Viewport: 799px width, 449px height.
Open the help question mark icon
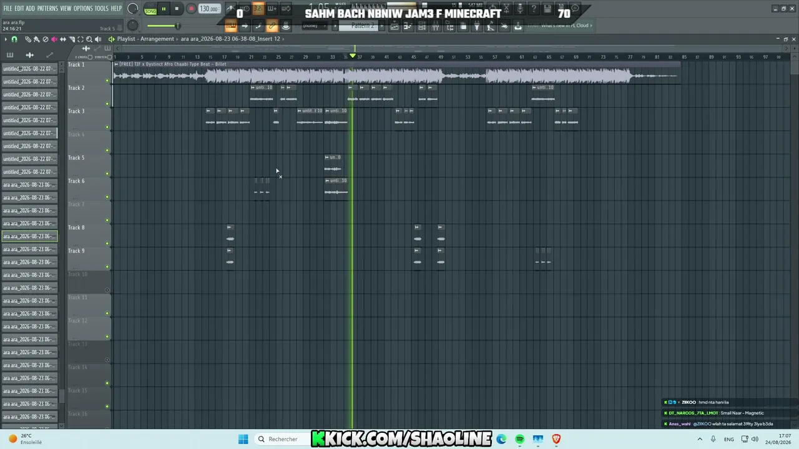[x=534, y=9]
